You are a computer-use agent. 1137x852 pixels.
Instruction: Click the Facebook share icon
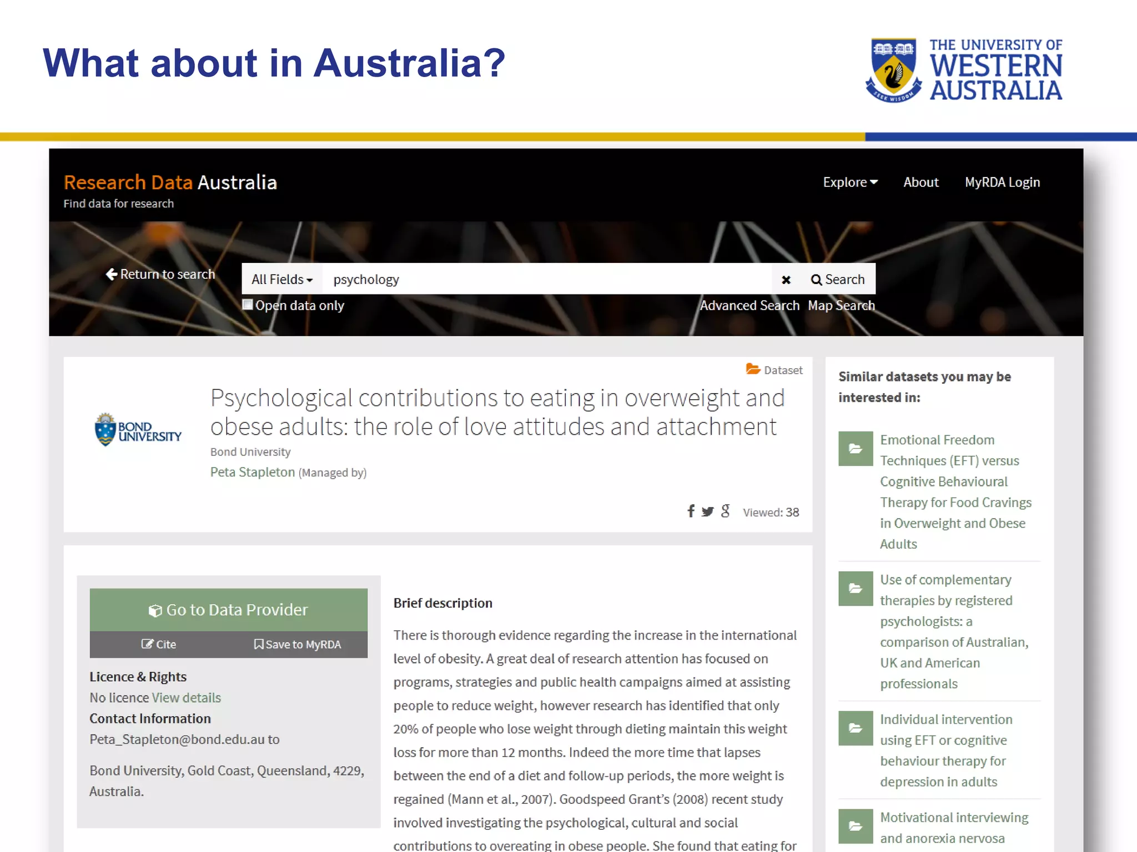pos(691,511)
